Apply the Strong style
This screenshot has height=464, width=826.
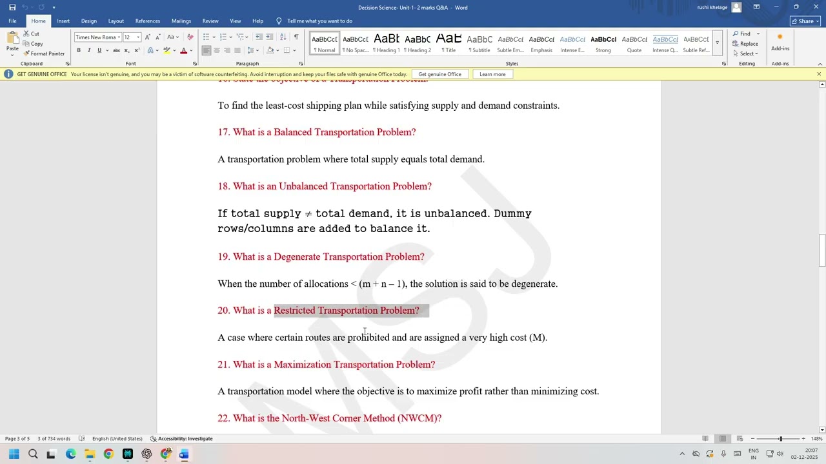coord(603,43)
